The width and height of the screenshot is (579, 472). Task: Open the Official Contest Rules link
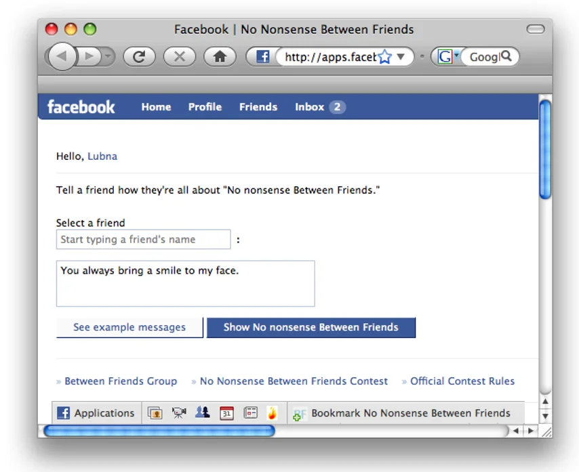pos(462,381)
